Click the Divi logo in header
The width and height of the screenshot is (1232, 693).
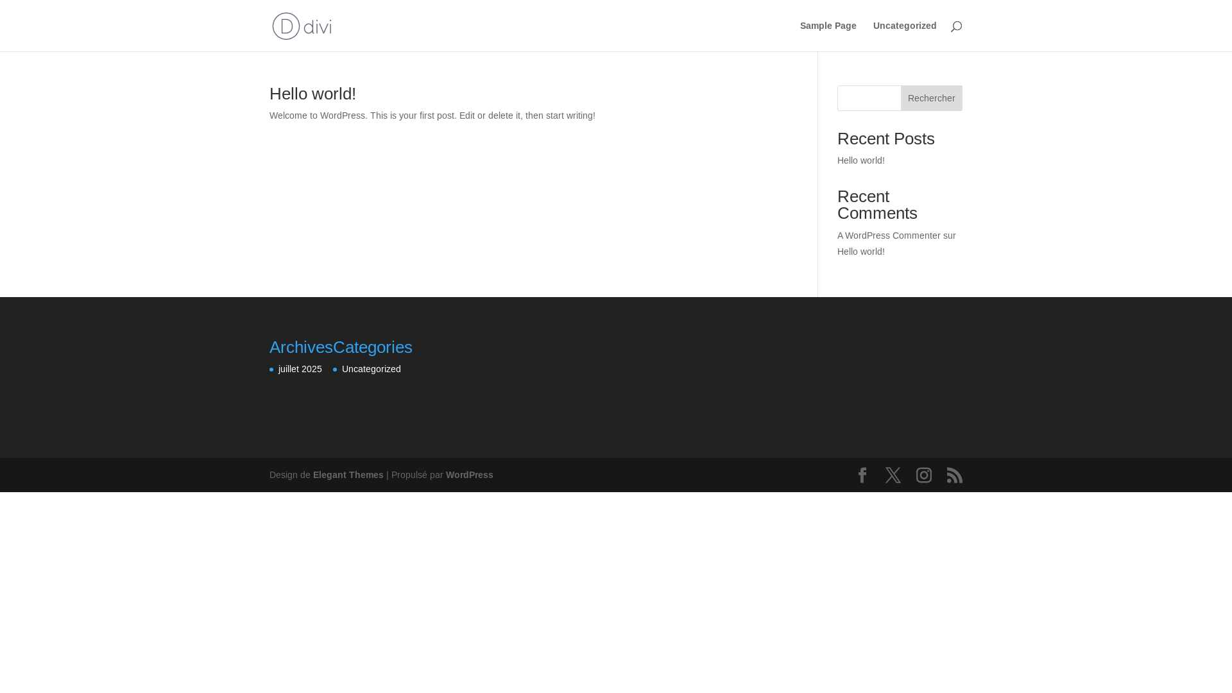coord(302,26)
